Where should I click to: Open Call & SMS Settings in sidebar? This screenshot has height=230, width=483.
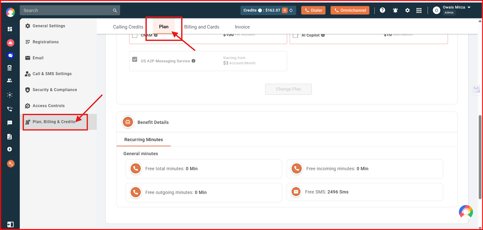click(58, 74)
